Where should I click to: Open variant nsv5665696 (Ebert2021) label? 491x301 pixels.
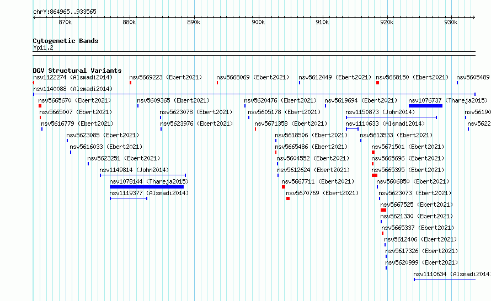[407, 158]
